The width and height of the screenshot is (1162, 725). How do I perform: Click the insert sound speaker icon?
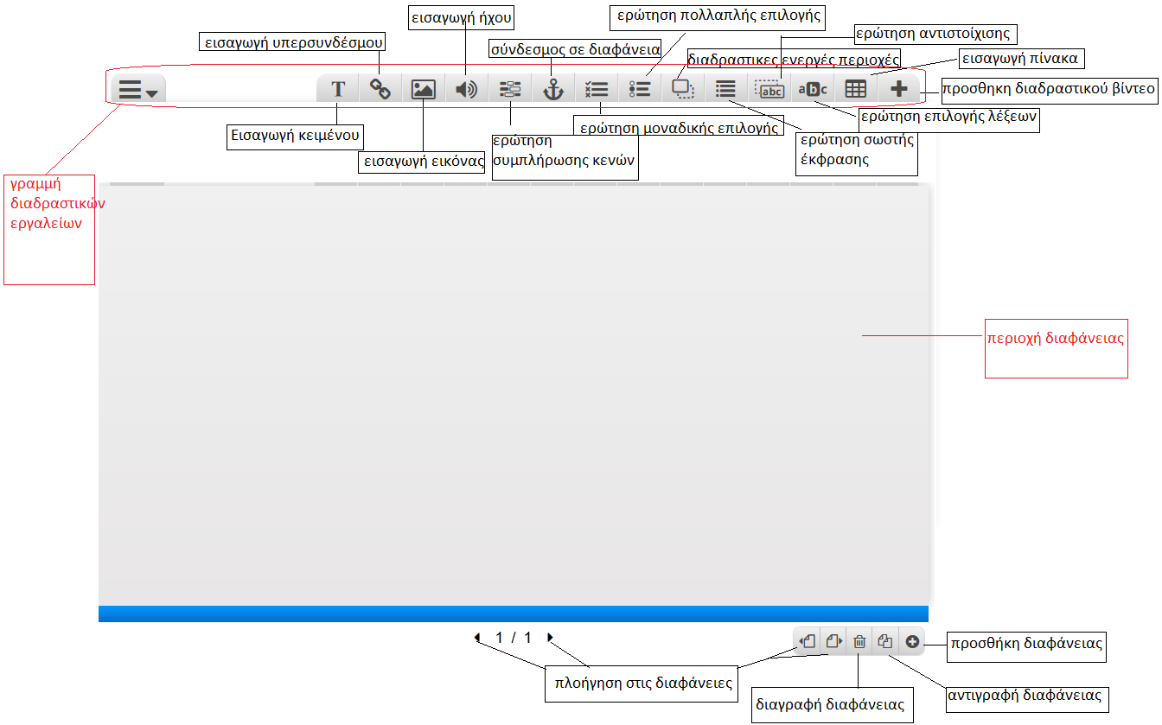click(467, 89)
